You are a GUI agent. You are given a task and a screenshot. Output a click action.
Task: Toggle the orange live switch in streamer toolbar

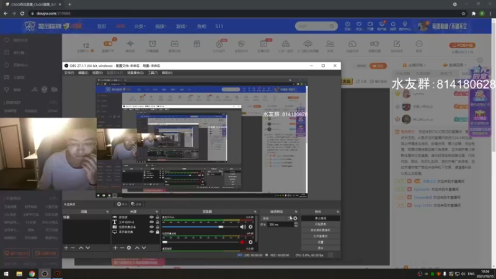click(x=108, y=43)
